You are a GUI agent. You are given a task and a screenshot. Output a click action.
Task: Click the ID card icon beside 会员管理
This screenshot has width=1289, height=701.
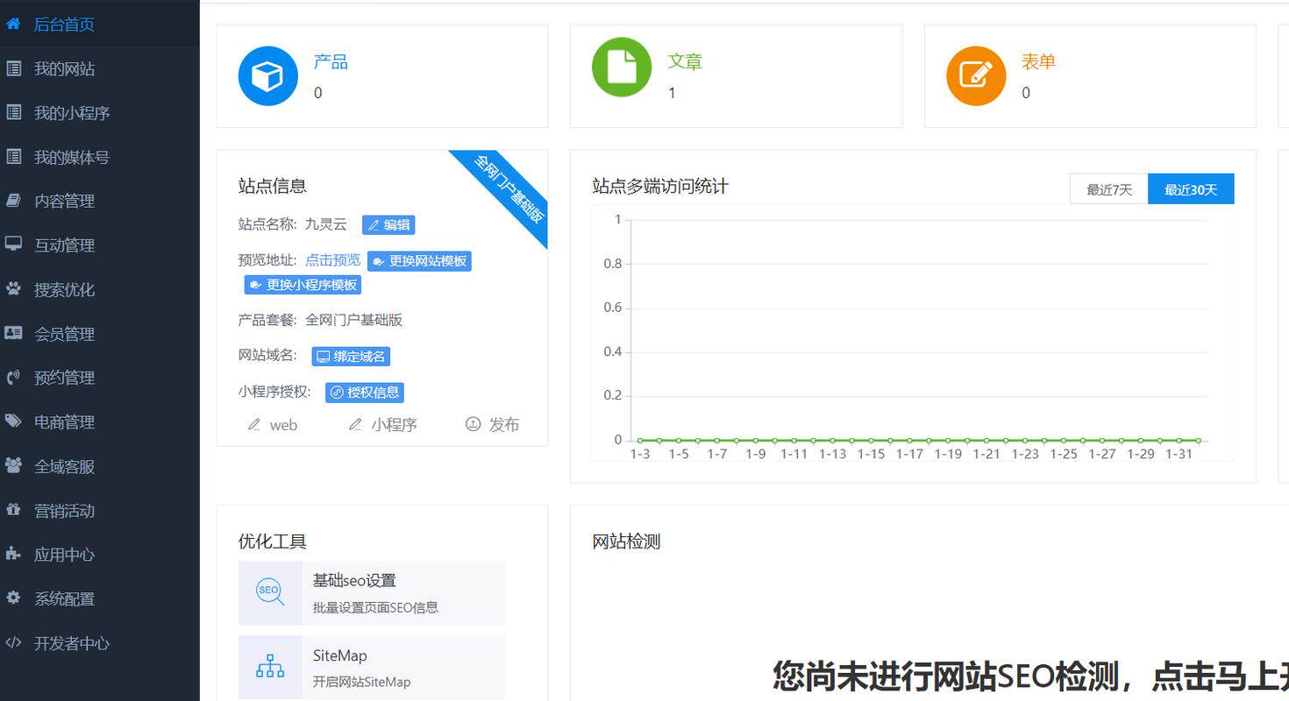(13, 333)
